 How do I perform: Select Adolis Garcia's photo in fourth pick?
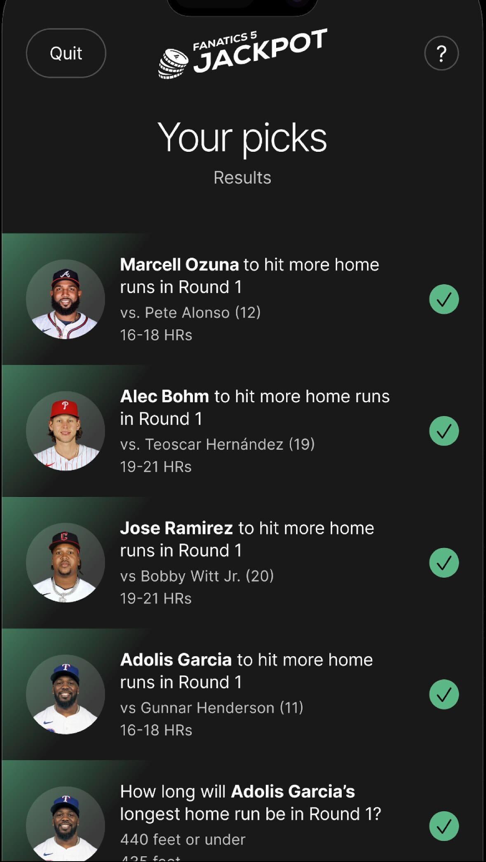pos(66,694)
